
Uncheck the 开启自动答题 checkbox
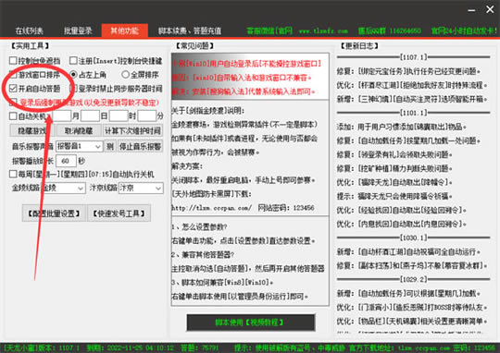pos(13,89)
